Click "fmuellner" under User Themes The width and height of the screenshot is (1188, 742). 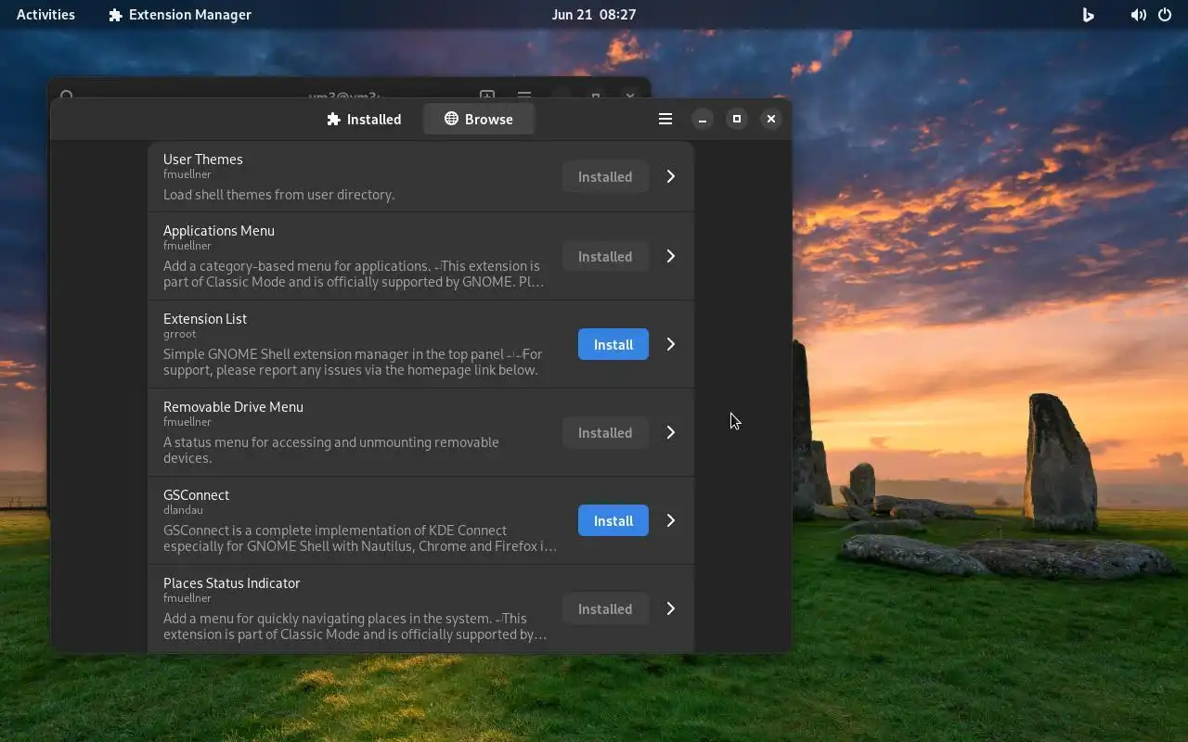coord(187,174)
